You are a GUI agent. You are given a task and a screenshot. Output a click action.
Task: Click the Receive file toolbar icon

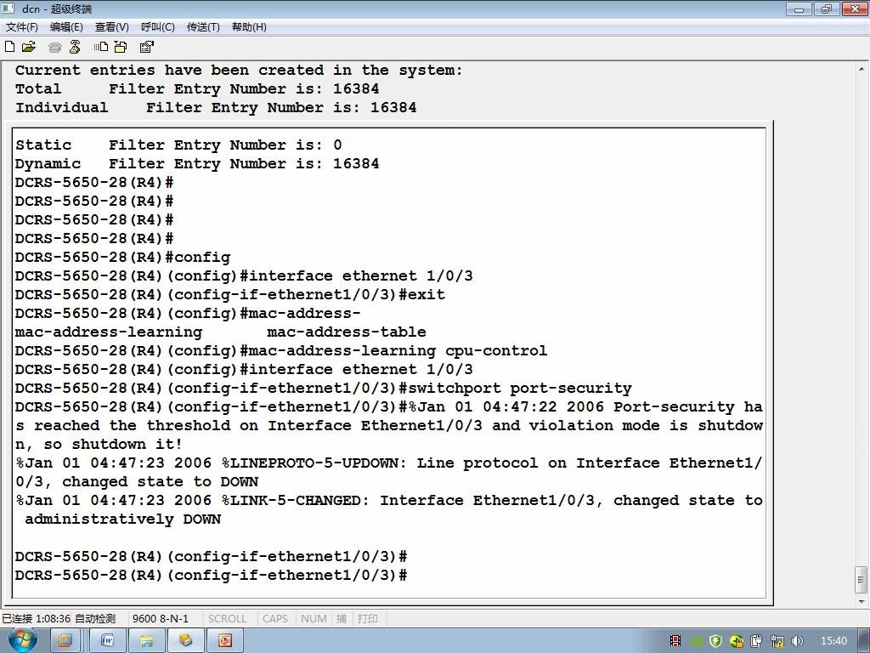pos(121,48)
